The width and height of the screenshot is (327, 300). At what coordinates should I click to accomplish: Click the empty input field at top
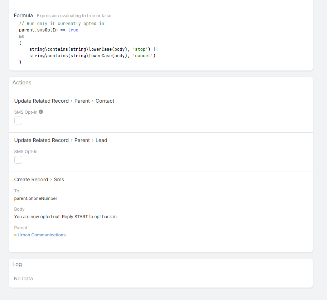[76, 2]
